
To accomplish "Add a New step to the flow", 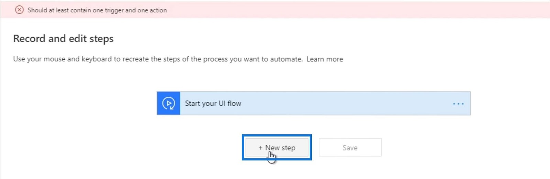I will pyautogui.click(x=277, y=147).
